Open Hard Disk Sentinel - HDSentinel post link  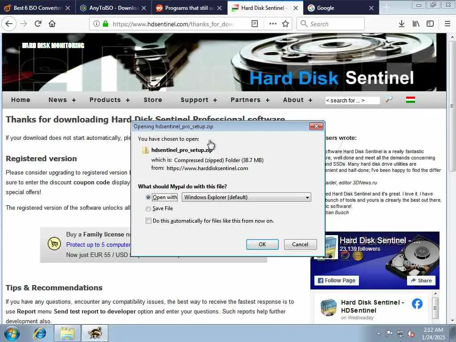coord(373,306)
